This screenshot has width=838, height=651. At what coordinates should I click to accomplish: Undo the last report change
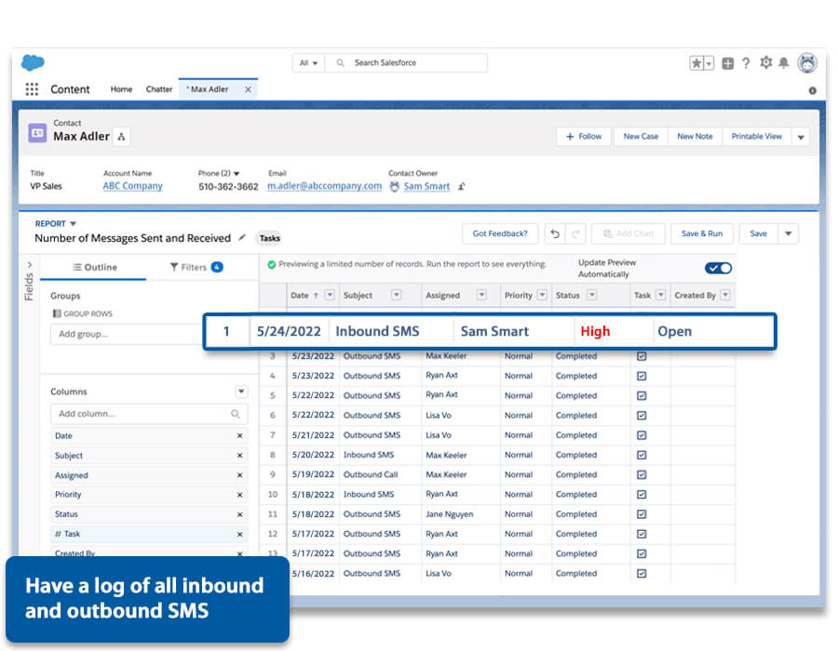(x=555, y=233)
